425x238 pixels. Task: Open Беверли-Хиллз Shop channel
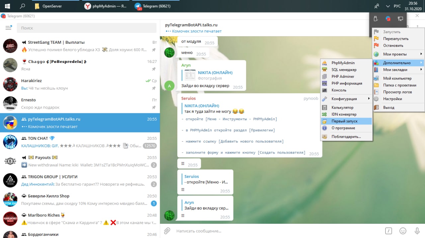click(x=80, y=200)
